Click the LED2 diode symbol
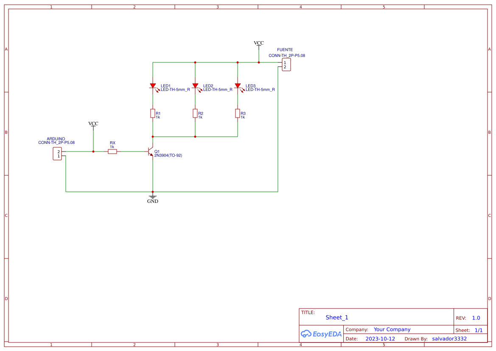This screenshot has width=496, height=351. click(195, 86)
